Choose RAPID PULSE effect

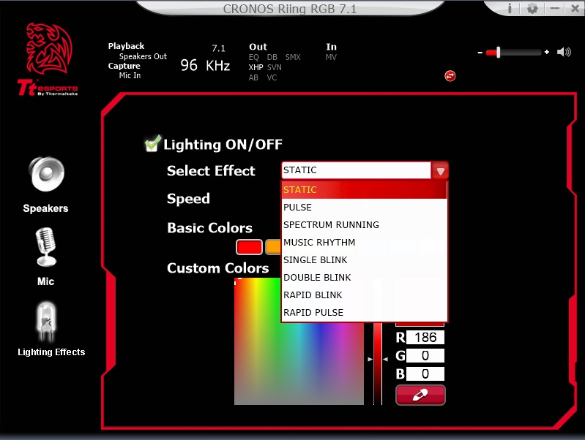pyautogui.click(x=364, y=312)
